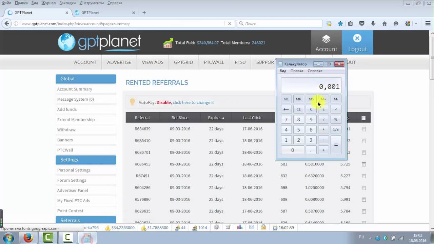Image resolution: width=434 pixels, height=244 pixels.
Task: Click the MC key in Calculator
Action: point(286,99)
